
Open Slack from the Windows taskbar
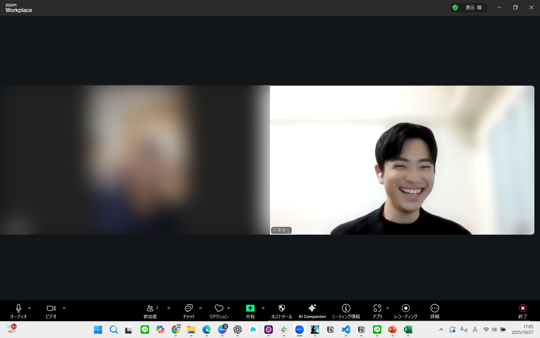284,330
